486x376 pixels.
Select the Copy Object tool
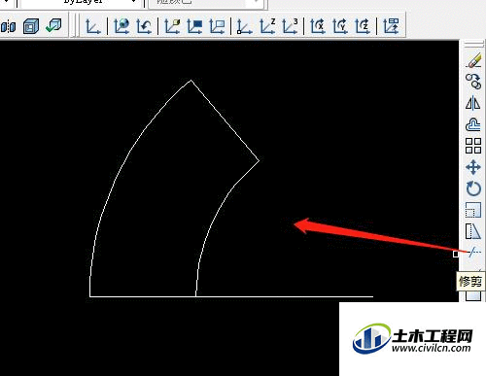tap(473, 82)
